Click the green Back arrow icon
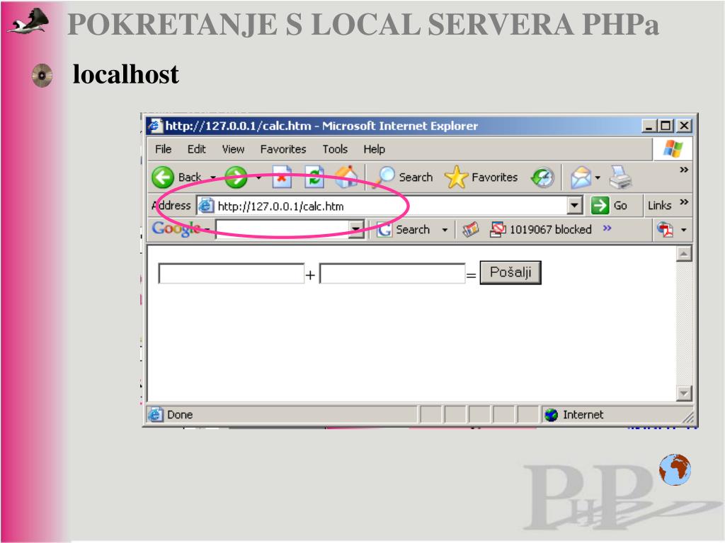This screenshot has width=725, height=543. point(163,177)
